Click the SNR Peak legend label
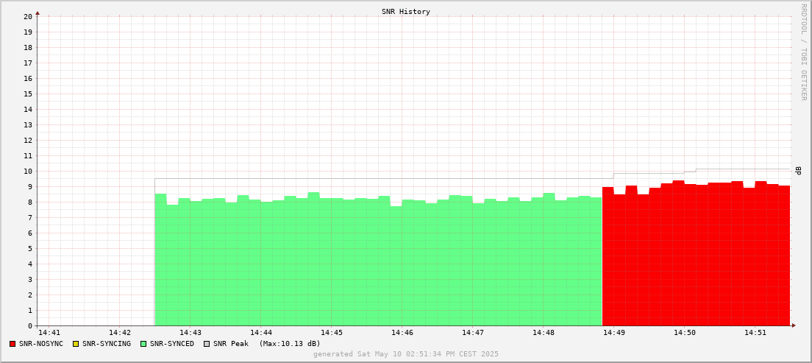The image size is (812, 363). (231, 344)
